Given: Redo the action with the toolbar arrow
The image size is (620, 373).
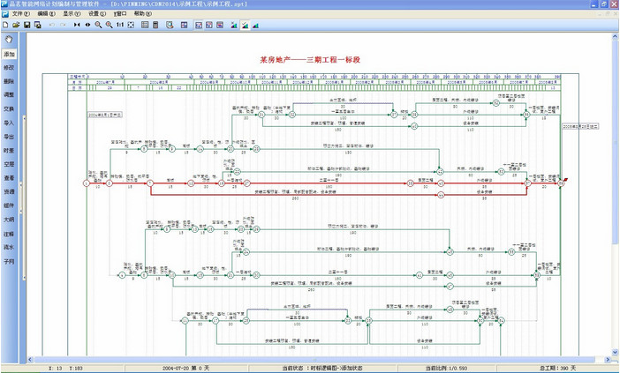Looking at the screenshot, I should point(63,25).
